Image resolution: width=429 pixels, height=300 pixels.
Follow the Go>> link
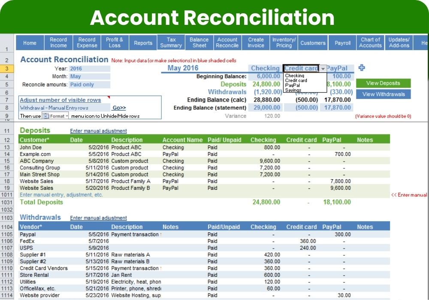(119, 108)
